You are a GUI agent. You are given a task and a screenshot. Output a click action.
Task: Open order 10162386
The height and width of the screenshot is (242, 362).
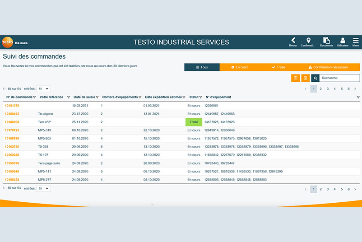12,155
